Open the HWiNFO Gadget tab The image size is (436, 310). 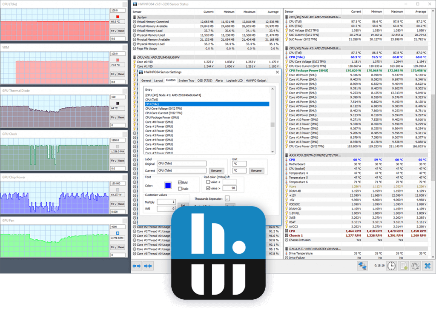[256, 80]
